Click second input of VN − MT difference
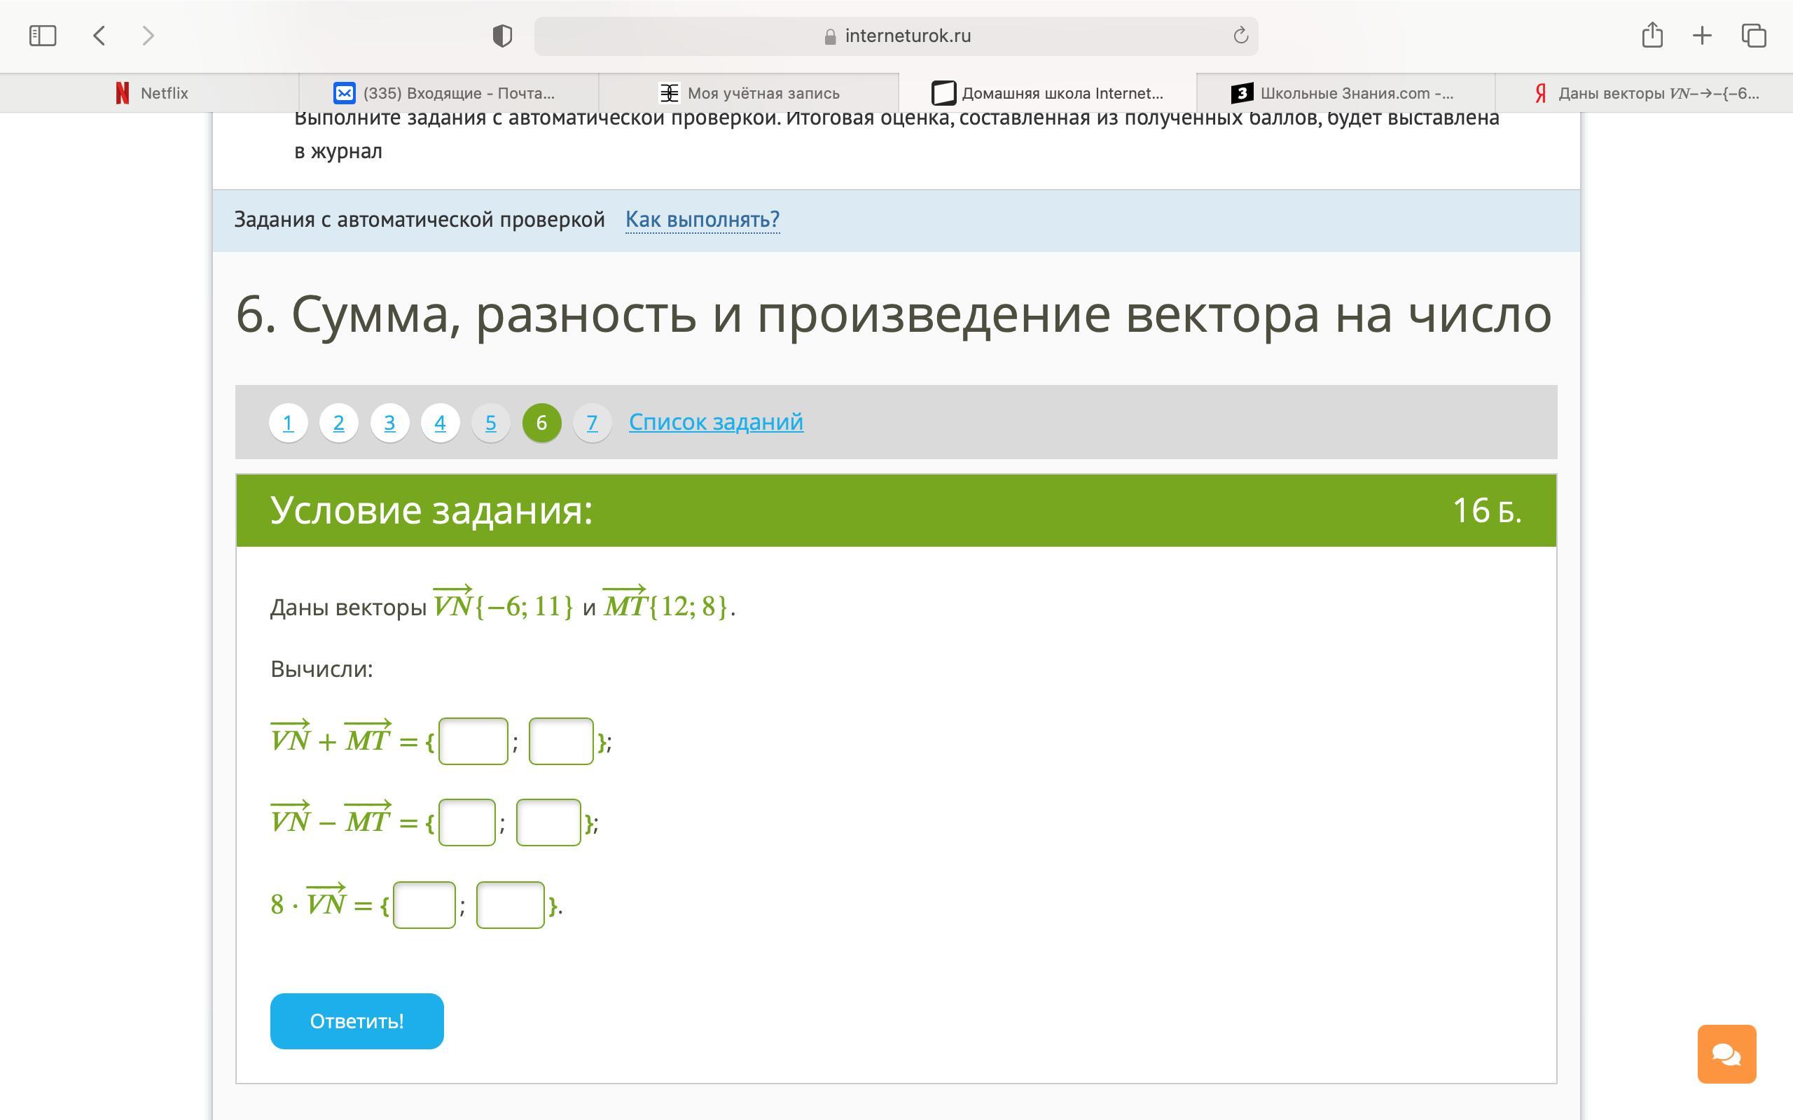Image resolution: width=1793 pixels, height=1120 pixels. pos(548,822)
